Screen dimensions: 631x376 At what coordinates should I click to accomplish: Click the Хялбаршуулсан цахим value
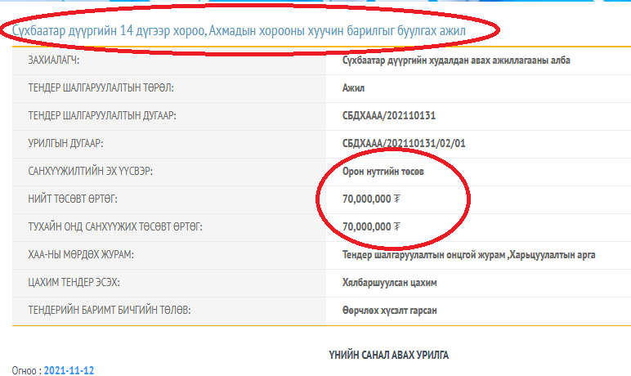(x=384, y=282)
